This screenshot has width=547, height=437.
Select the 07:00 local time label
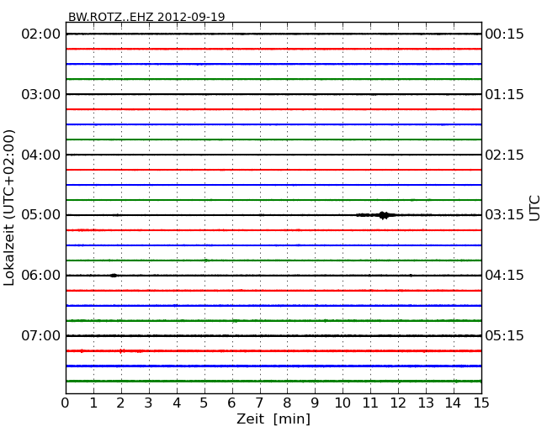[x=41, y=335]
